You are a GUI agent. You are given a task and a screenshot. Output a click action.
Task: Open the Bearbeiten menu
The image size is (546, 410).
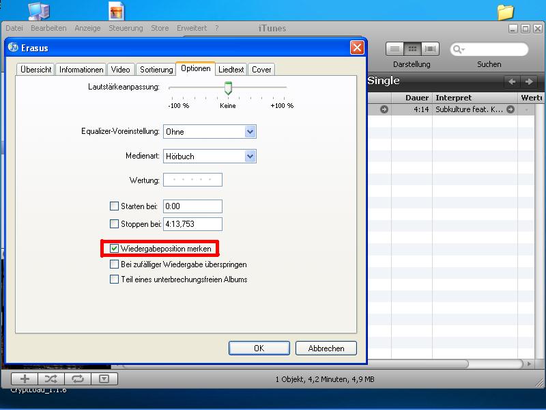coord(48,28)
